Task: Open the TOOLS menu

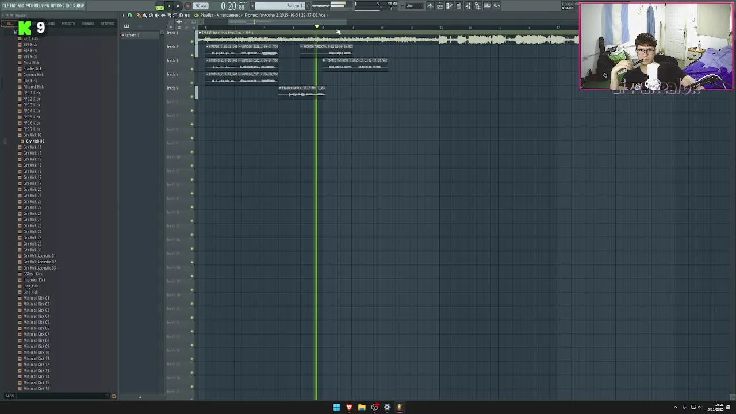Action: (70, 6)
